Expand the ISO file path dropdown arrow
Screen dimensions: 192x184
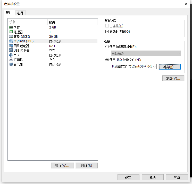coord(154,66)
